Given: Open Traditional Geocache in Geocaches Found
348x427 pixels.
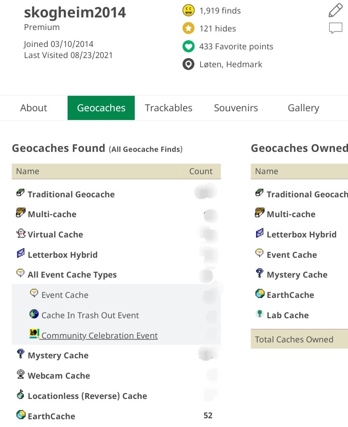Looking at the screenshot, I should [x=71, y=194].
